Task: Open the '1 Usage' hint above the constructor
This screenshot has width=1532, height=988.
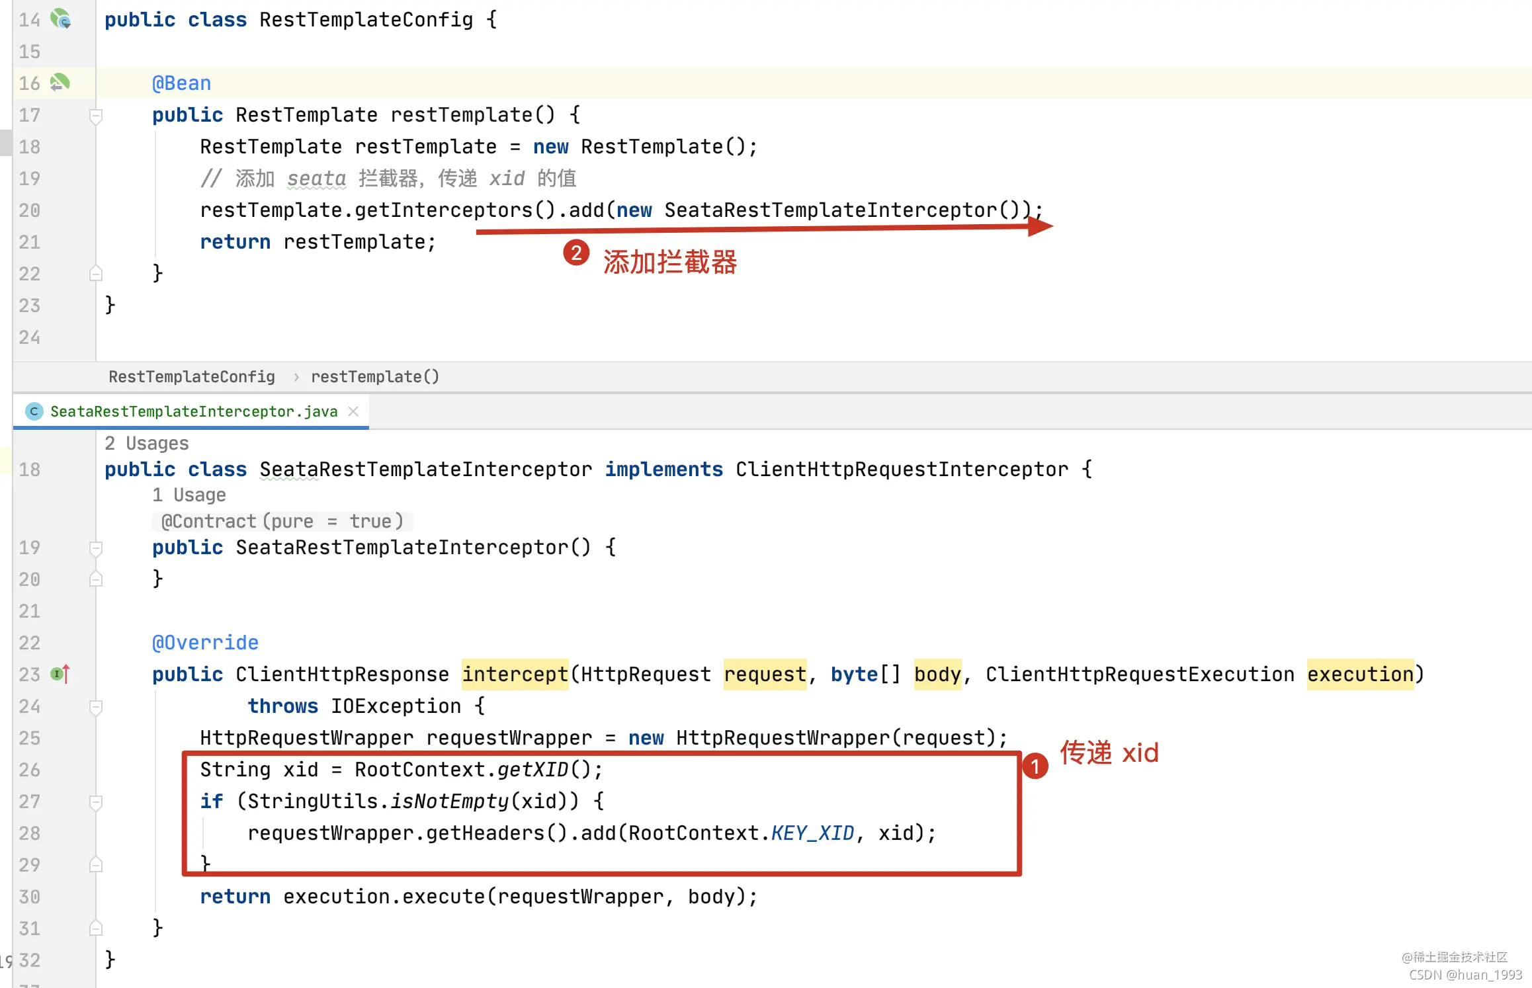Action: tap(189, 495)
